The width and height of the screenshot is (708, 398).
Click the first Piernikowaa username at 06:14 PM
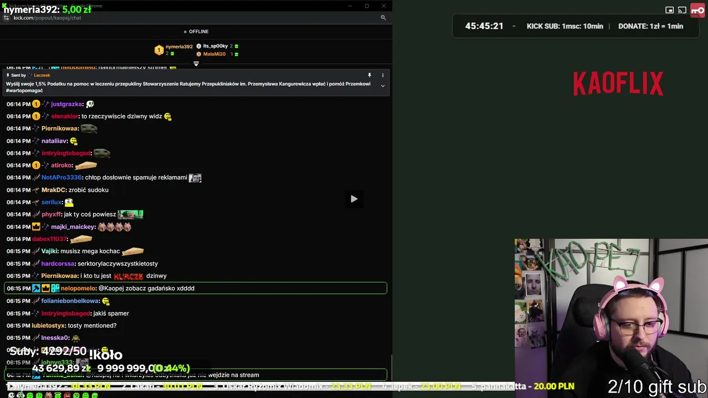(x=60, y=128)
